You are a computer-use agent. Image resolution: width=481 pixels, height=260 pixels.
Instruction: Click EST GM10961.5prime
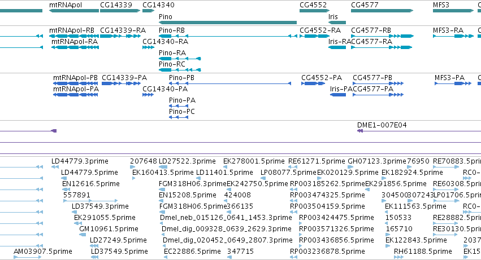[x=83, y=235]
